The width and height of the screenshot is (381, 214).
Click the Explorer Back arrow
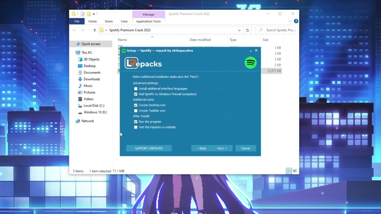point(74,30)
